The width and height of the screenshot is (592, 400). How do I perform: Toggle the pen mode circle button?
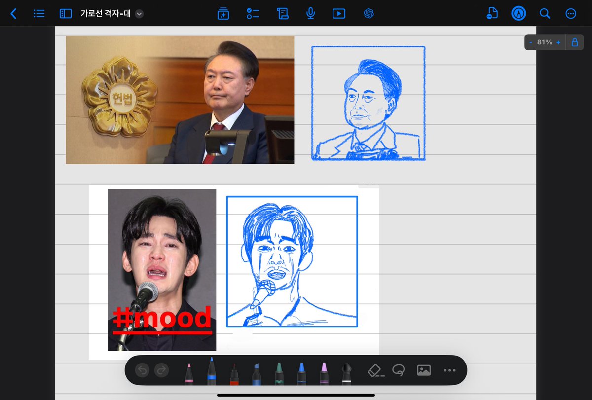tap(518, 14)
